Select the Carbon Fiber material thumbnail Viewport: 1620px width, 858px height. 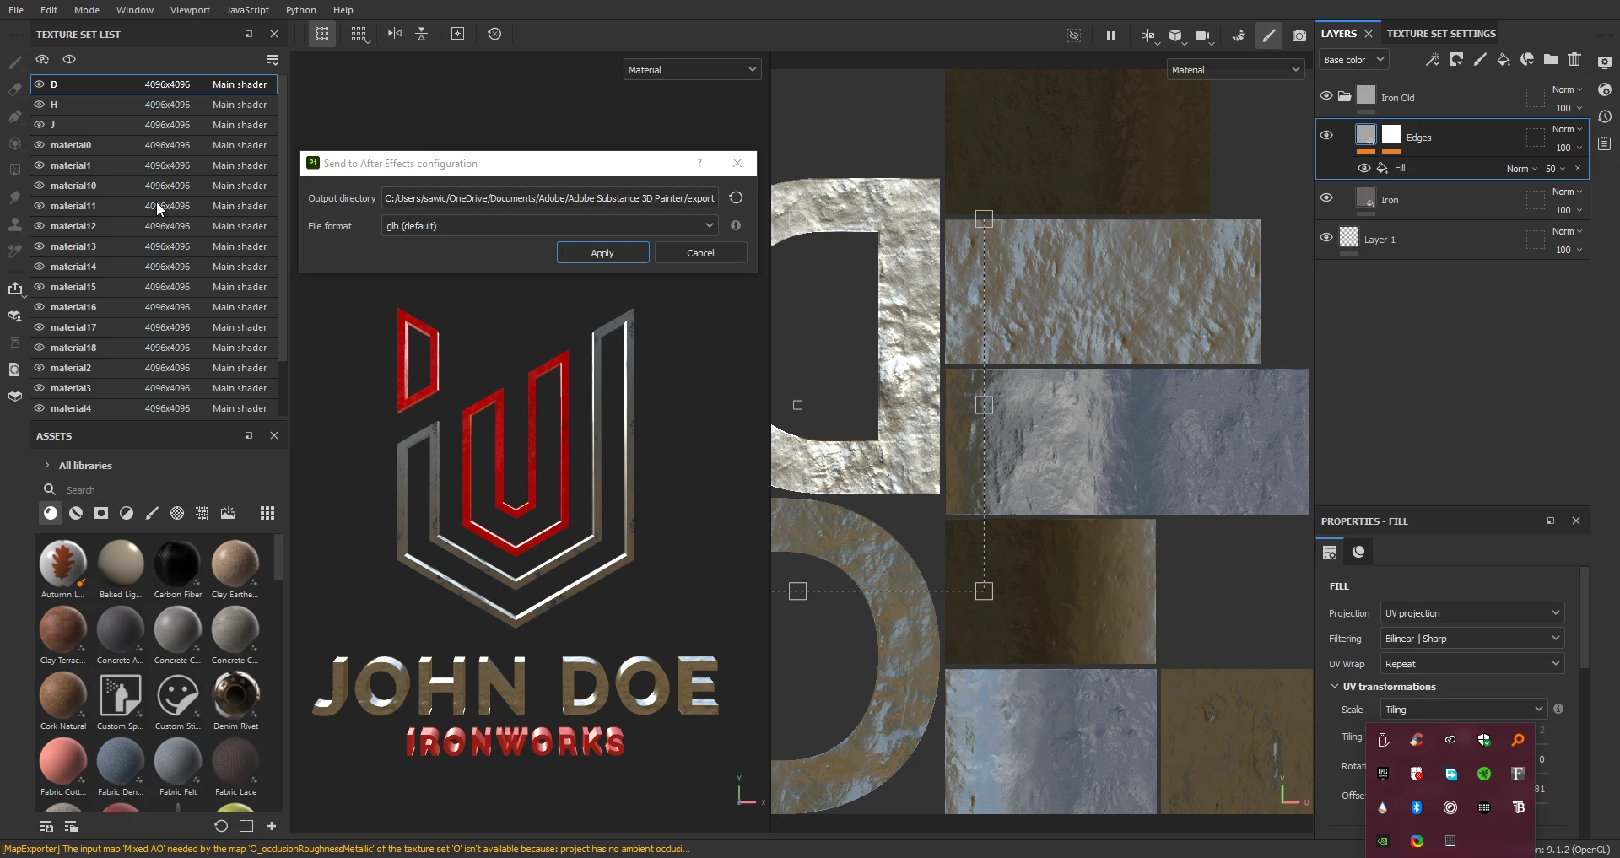(x=177, y=563)
